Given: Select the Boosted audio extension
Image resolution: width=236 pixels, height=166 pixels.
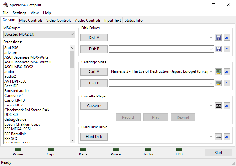Looking at the screenshot, I should pyautogui.click(x=17, y=91).
